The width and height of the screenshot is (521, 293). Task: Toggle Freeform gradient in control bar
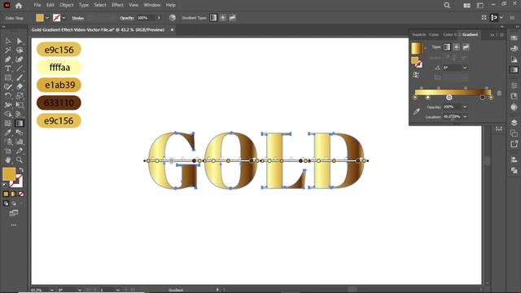232,18
